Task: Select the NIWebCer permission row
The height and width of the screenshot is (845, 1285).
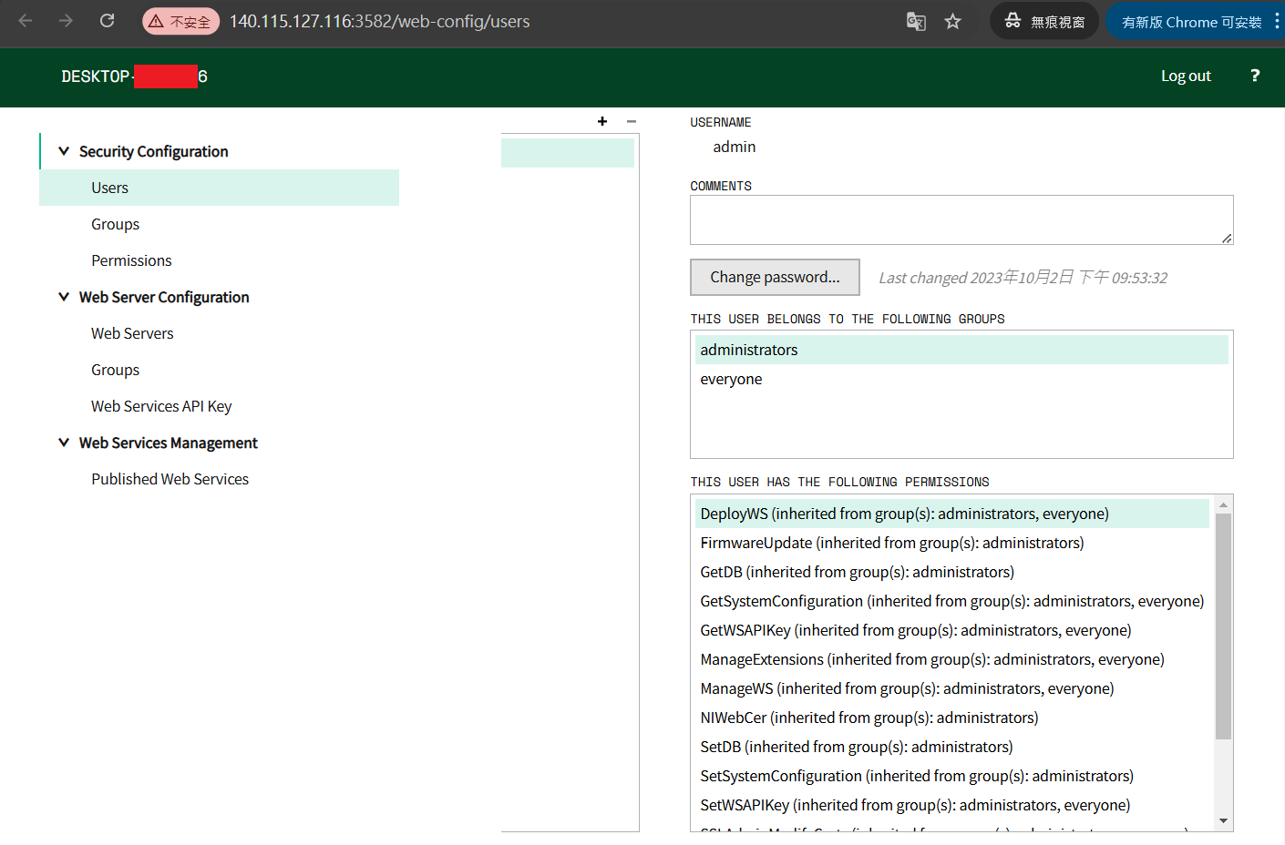Action: point(952,718)
